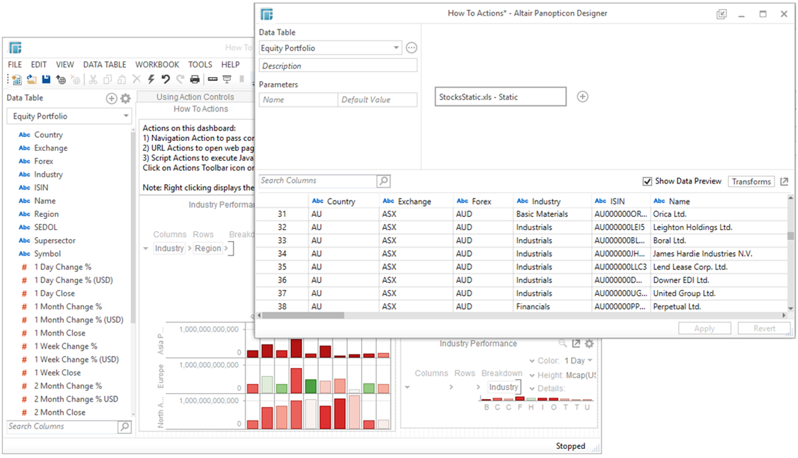This screenshot has height=458, width=798.
Task: Open the Equity Portfolio data table dropdown
Action: (x=396, y=48)
